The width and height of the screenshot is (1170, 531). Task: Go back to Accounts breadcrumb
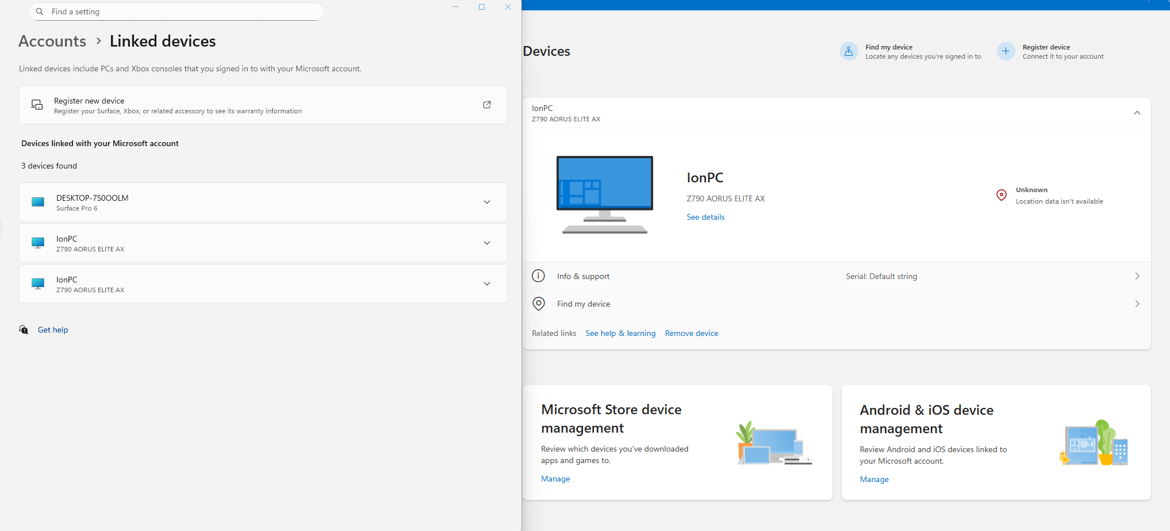point(52,41)
